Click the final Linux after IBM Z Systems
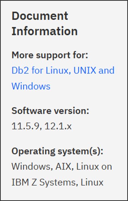The width and height of the screenshot is (128, 201). pos(92,182)
